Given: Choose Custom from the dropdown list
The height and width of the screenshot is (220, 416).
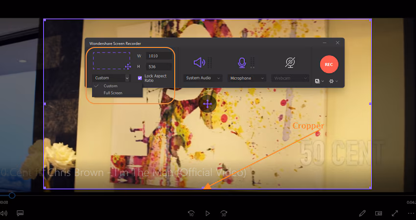Looking at the screenshot, I should pyautogui.click(x=117, y=86).
